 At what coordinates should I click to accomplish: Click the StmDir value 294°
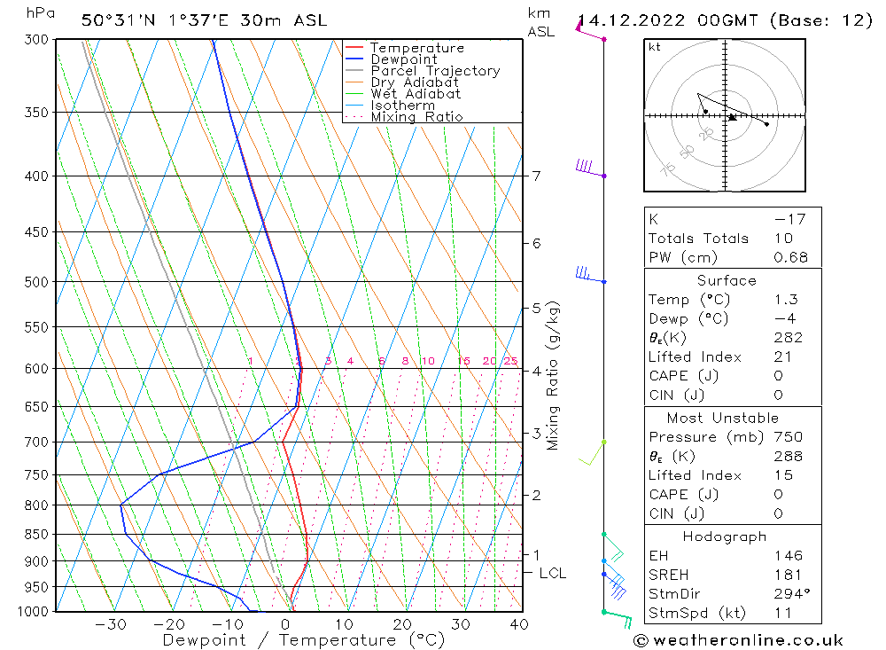(x=792, y=594)
